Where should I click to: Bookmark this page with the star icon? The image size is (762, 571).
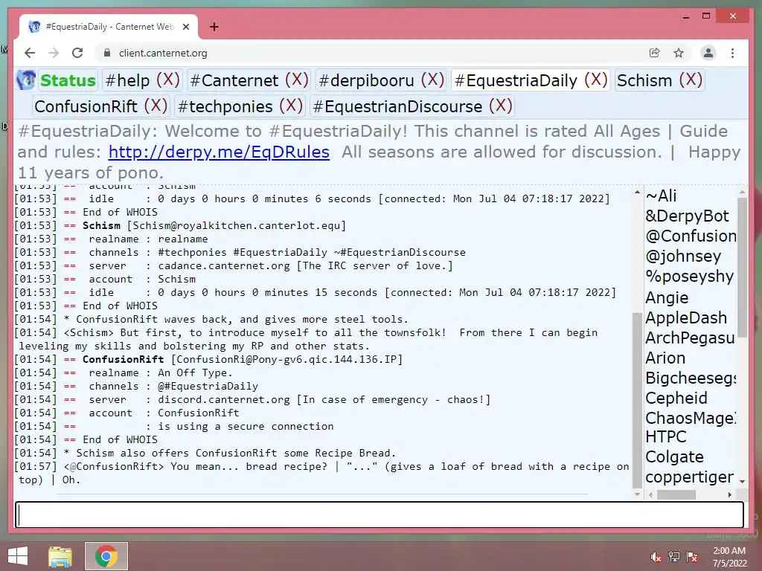click(679, 53)
